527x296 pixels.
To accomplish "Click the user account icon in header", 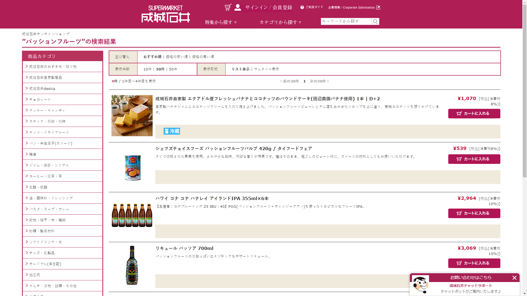I will (238, 7).
